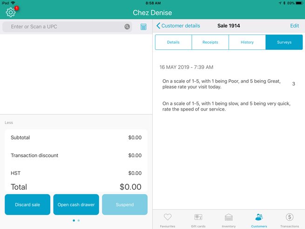Switch to the History tab
The height and width of the screenshot is (229, 305).
[x=247, y=42]
